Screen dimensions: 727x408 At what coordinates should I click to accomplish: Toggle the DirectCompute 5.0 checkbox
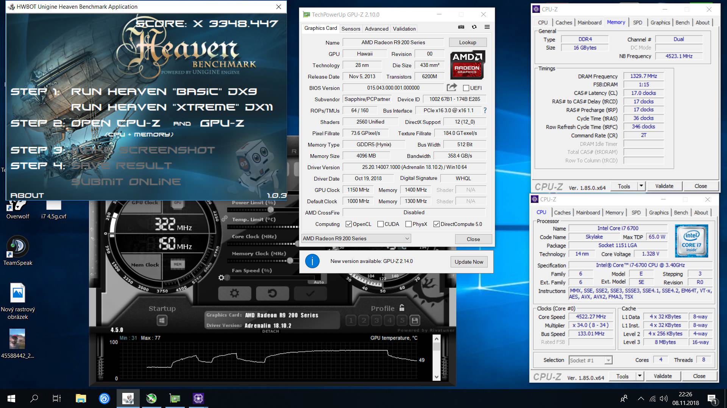click(x=437, y=224)
